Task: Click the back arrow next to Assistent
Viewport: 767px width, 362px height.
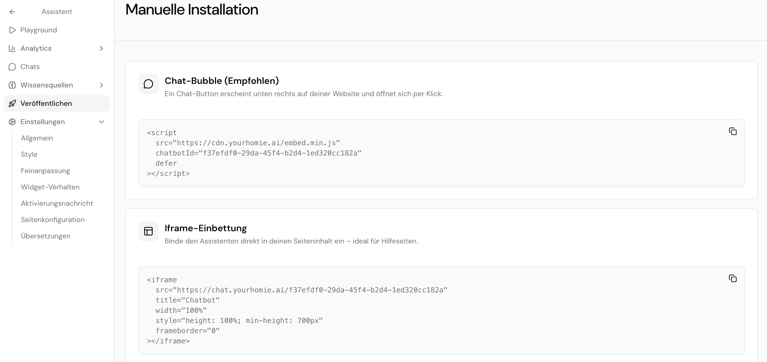Action: (12, 12)
